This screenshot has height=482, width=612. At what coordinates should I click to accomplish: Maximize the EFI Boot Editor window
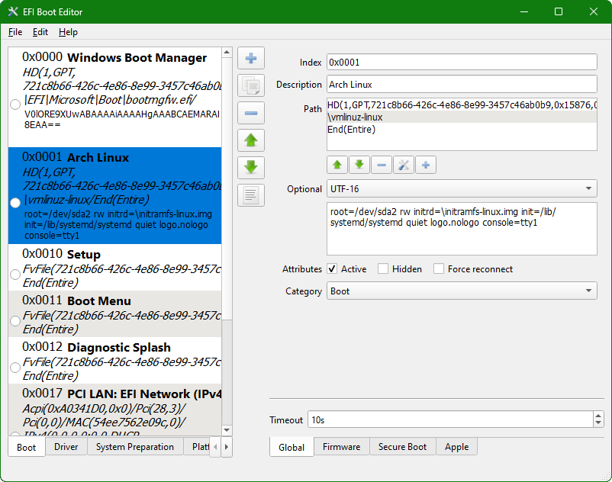(559, 11)
